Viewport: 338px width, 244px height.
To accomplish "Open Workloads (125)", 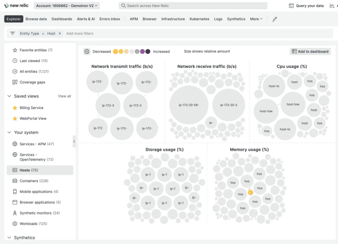I will 33,224.
